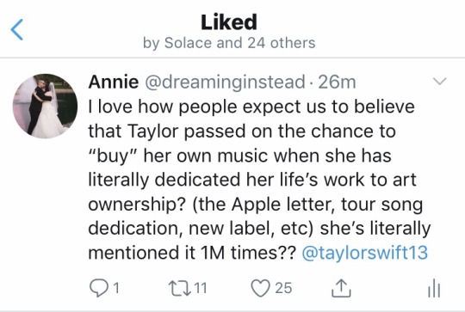
Task: Click the reply count 1
Action: pos(116,288)
